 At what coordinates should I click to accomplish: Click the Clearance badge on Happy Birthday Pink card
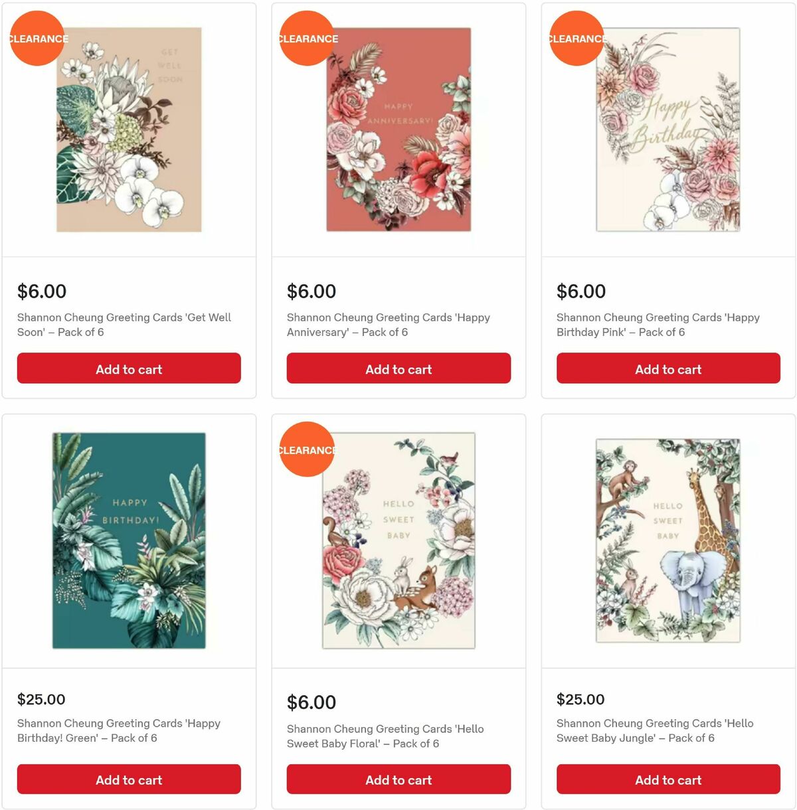[x=576, y=39]
